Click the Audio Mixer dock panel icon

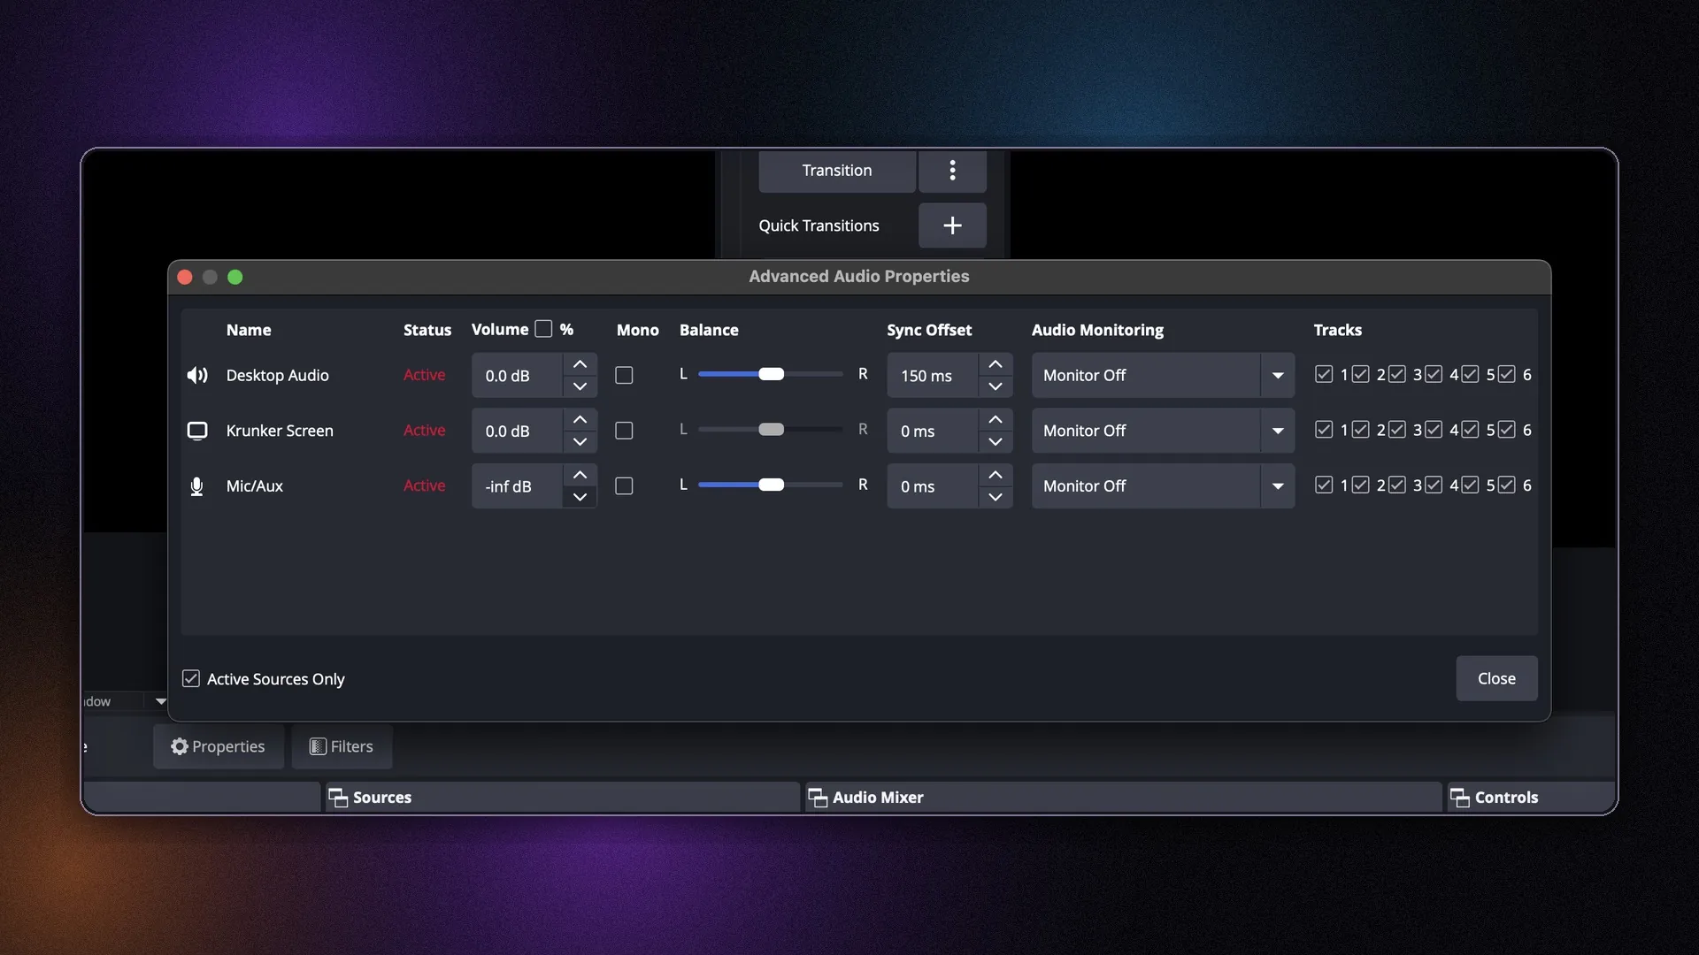(818, 798)
